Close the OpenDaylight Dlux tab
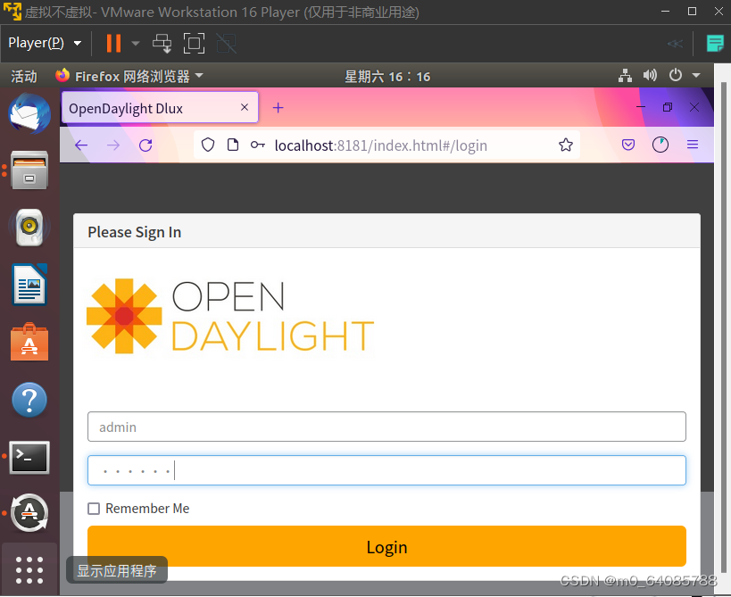This screenshot has width=731, height=597. coord(245,108)
